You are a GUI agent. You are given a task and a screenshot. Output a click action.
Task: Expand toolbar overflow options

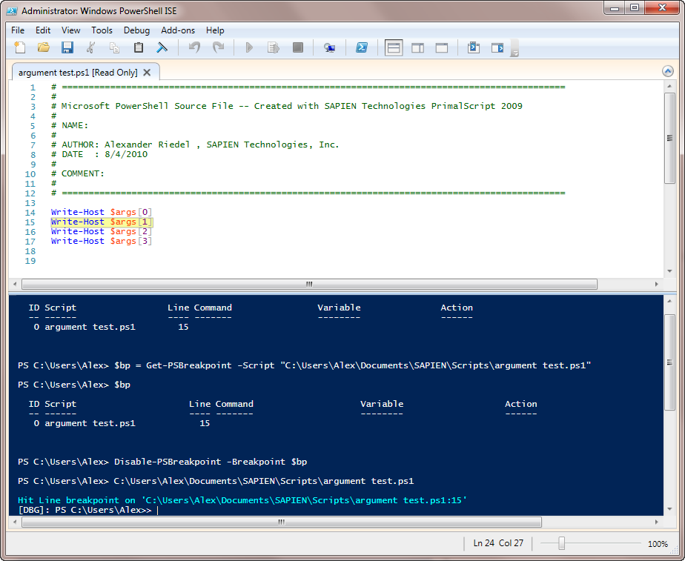coord(514,49)
